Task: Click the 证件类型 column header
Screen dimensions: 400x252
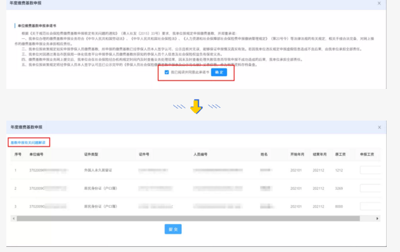Action: coord(91,154)
